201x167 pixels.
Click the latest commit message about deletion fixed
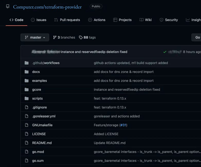94,52
